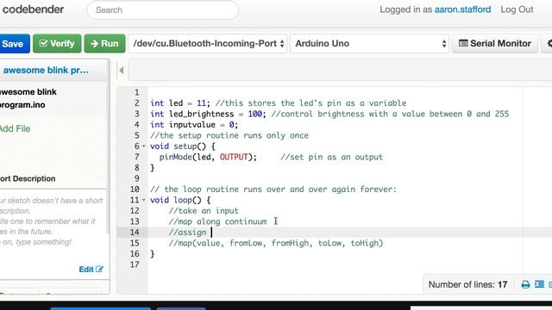The width and height of the screenshot is (552, 310).
Task: Click the print icon in editor footer
Action: coord(525,284)
